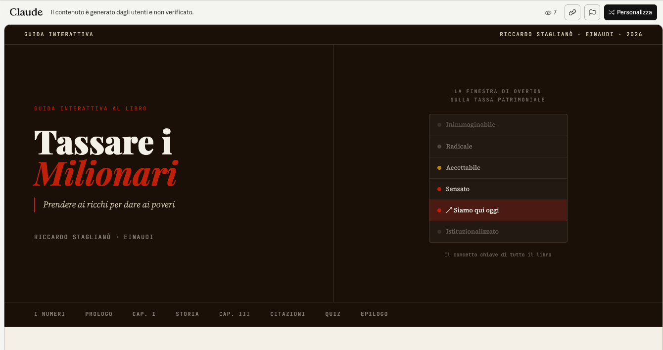
Task: Select the Istituzionalizzato Overton row
Action: click(498, 232)
